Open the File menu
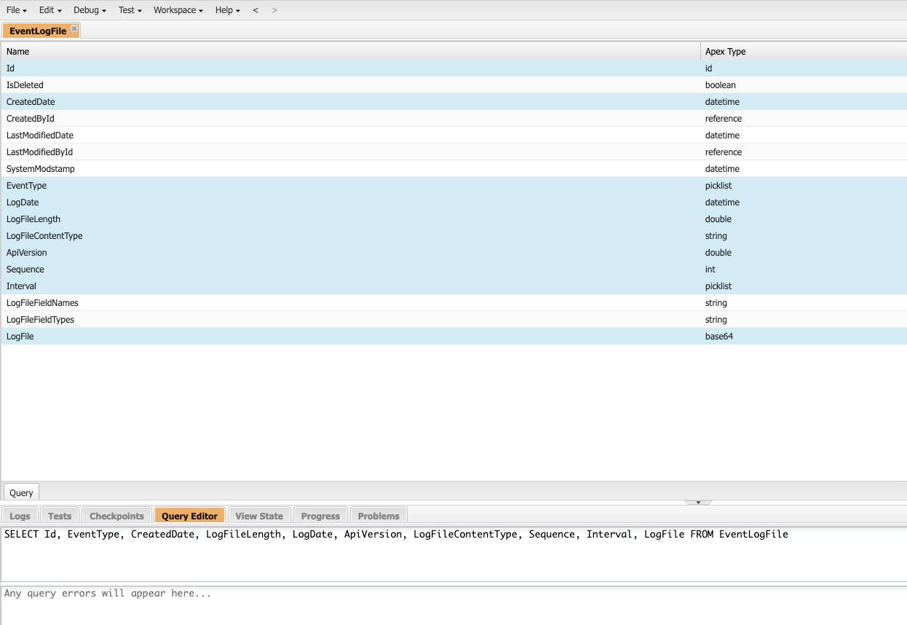 tap(17, 10)
